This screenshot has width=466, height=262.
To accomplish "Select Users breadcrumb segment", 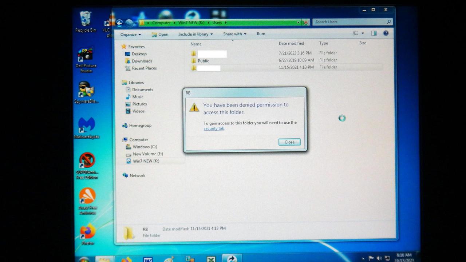I will click(x=217, y=23).
